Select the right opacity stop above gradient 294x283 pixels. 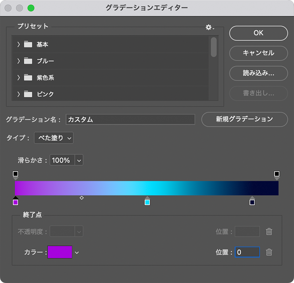click(x=277, y=174)
